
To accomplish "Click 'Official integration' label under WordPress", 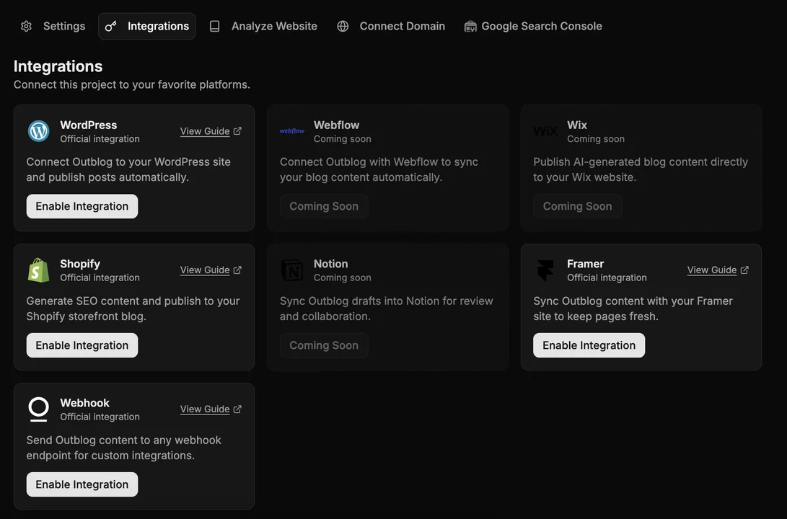I will pyautogui.click(x=100, y=139).
